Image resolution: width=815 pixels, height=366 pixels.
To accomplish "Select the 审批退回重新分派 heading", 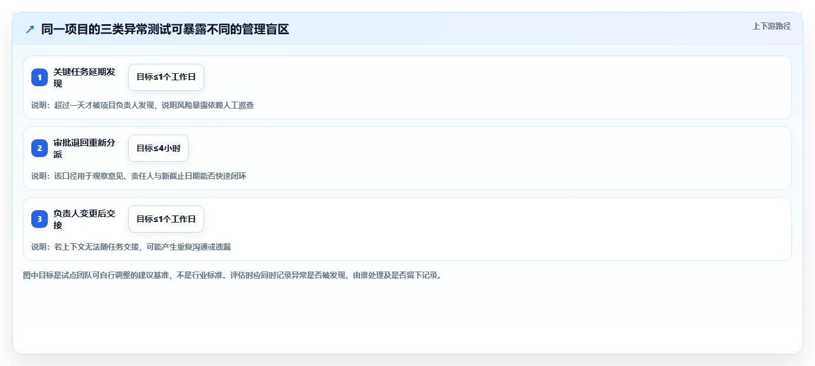I will pos(85,148).
